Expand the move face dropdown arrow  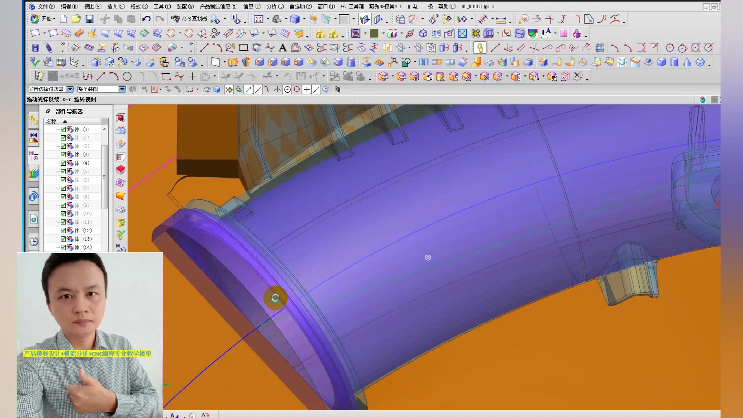(x=392, y=77)
